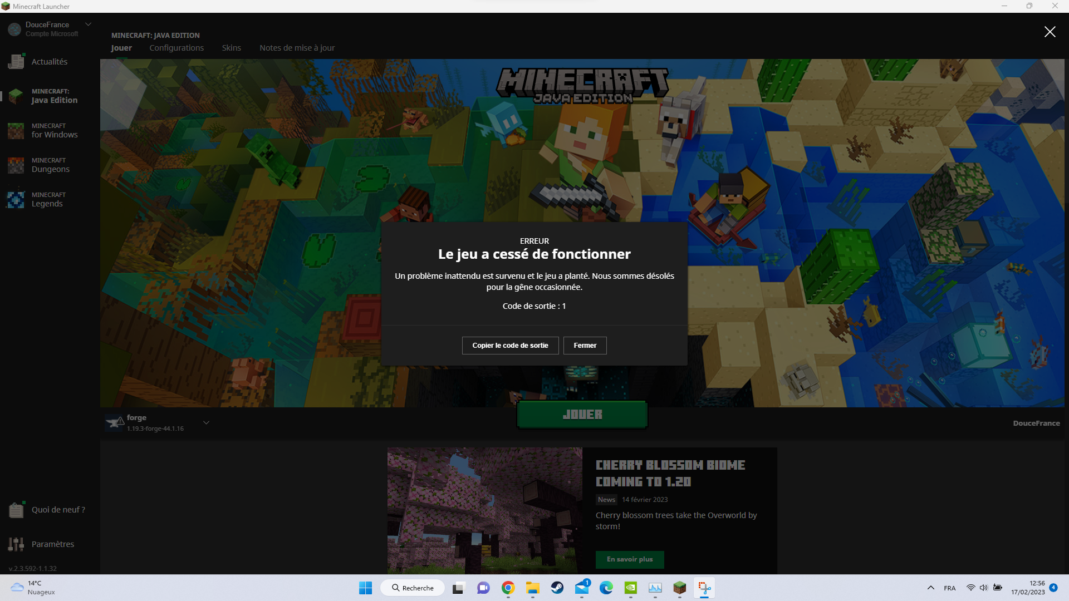
Task: Open Task View in taskbar
Action: tap(459, 588)
